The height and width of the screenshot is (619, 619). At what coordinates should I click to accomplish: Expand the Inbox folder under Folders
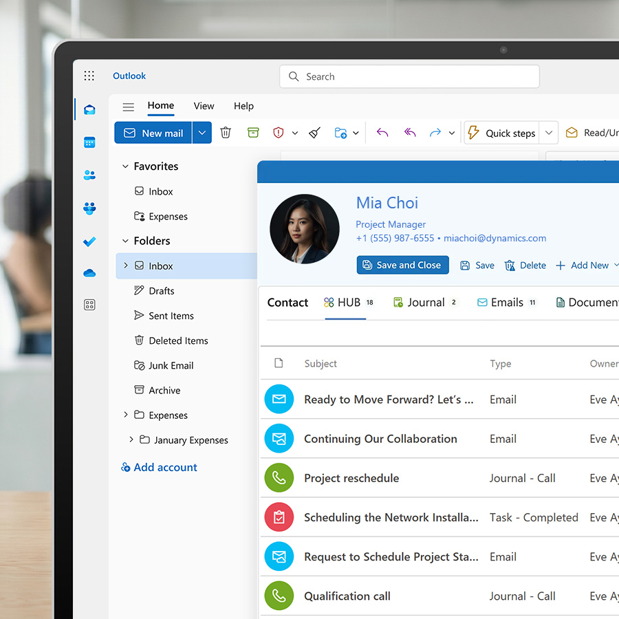(x=126, y=265)
